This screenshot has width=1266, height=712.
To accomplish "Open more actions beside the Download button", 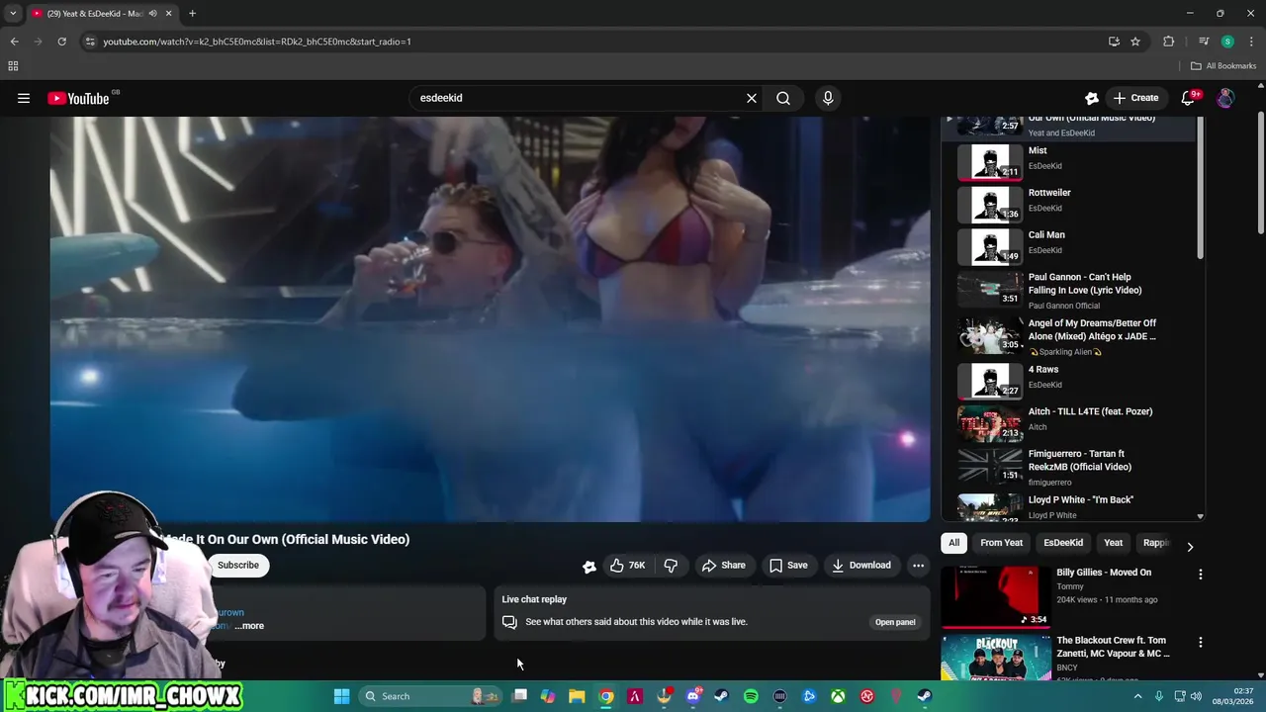I will [918, 566].
